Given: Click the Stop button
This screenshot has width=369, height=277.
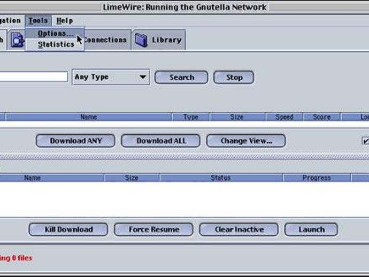Looking at the screenshot, I should [234, 77].
